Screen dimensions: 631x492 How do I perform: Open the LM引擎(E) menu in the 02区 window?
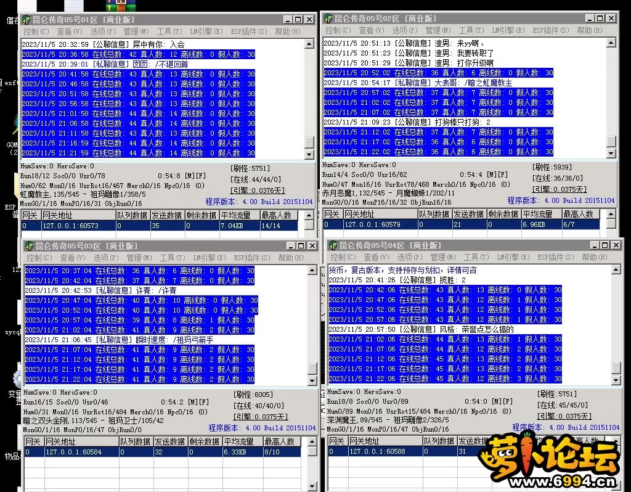point(508,30)
